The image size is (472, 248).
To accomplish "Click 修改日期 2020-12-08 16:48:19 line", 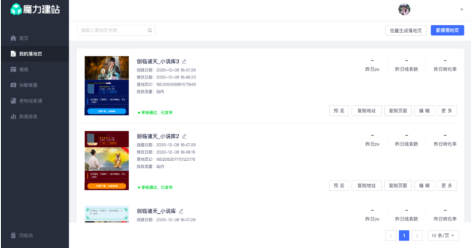I will (x=166, y=152).
